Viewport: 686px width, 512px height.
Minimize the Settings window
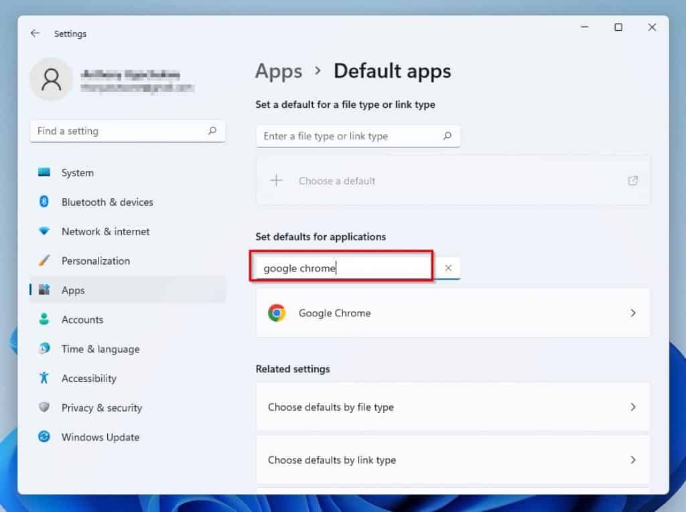[x=584, y=27]
